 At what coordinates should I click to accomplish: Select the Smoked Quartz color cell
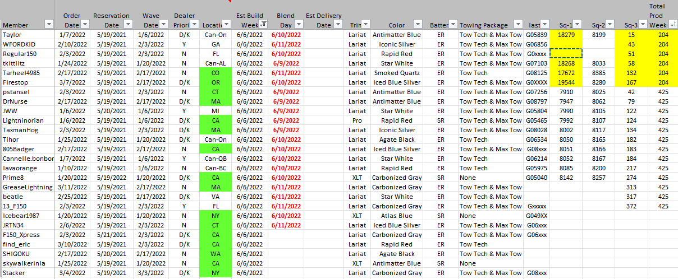[x=397, y=73]
